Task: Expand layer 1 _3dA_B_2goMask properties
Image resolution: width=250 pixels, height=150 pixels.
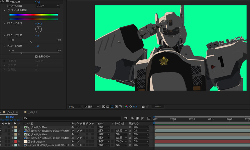Action: coord(12,127)
